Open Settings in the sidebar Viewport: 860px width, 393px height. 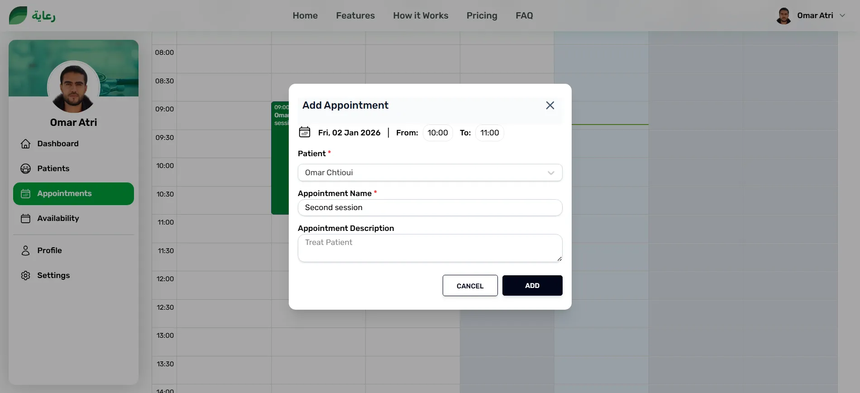73,275
